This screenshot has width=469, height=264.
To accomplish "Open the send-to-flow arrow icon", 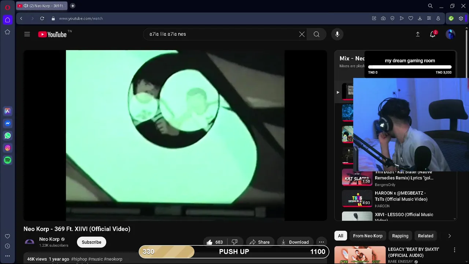I will click(402, 18).
